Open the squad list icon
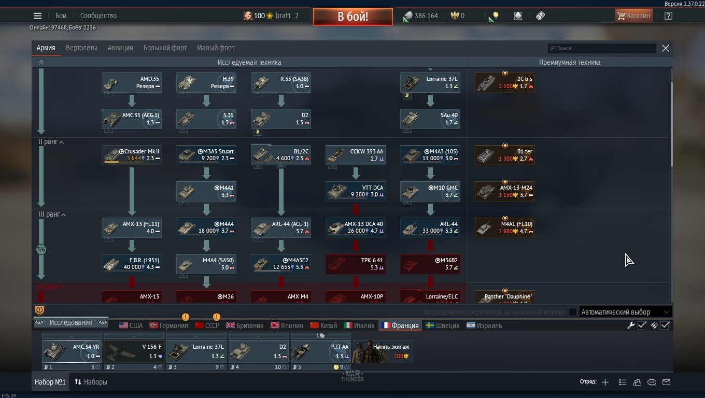This screenshot has width=705, height=398. click(623, 382)
